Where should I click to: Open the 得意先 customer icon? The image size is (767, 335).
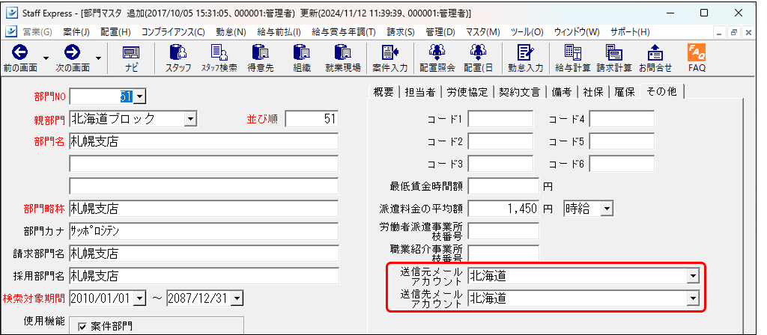click(260, 53)
